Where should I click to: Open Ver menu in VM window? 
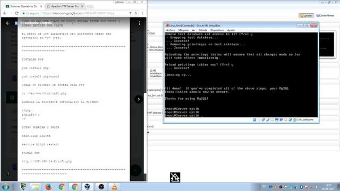193,30
